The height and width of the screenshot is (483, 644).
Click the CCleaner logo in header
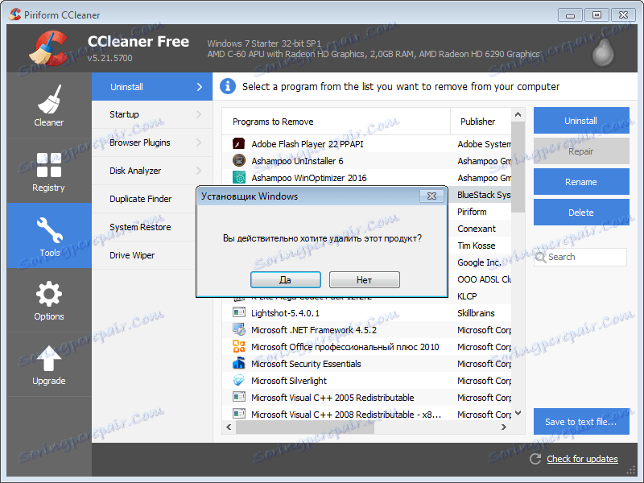click(49, 48)
